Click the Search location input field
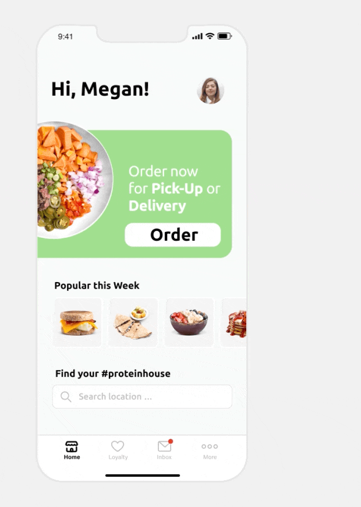The height and width of the screenshot is (507, 361). click(142, 396)
